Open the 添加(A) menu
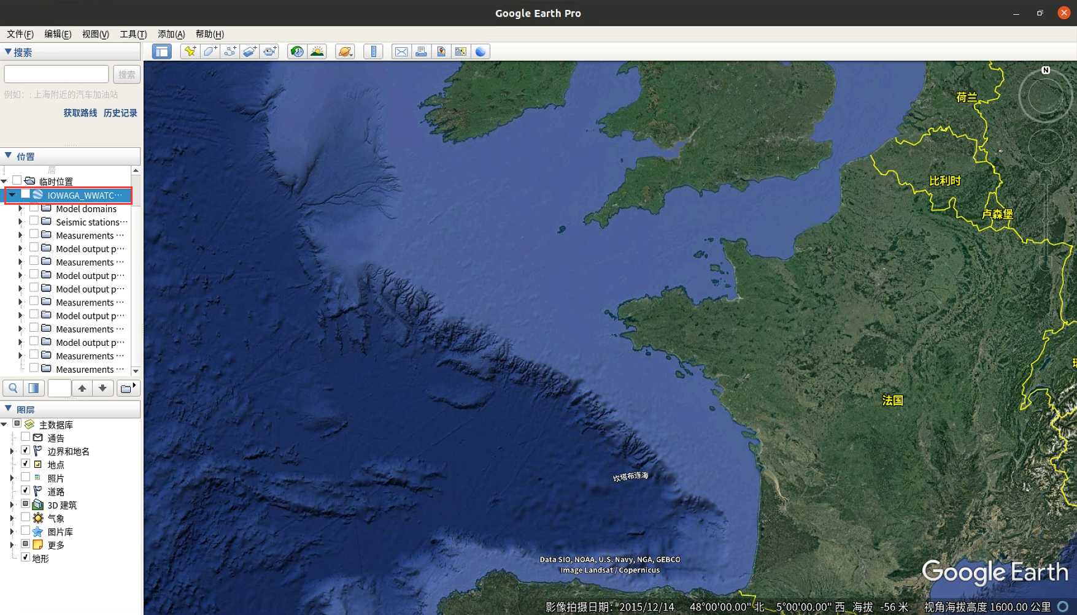The image size is (1077, 615). click(x=171, y=34)
